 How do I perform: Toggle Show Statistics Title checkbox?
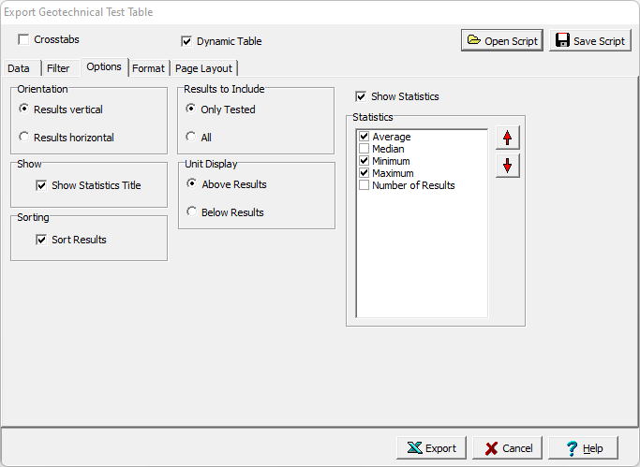(41, 185)
